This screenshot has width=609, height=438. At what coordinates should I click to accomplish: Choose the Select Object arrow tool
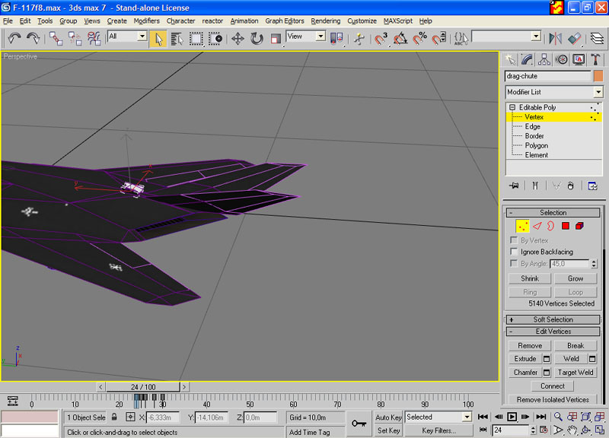[x=158, y=39]
